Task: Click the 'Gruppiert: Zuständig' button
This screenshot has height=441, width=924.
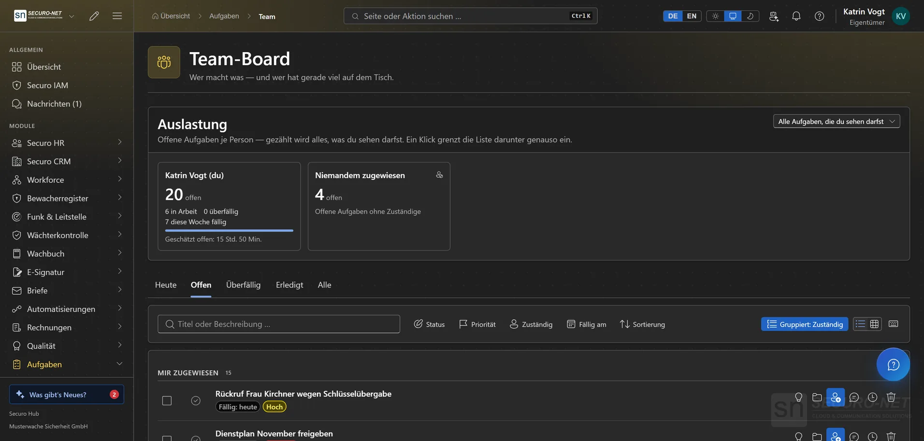Action: coord(805,324)
